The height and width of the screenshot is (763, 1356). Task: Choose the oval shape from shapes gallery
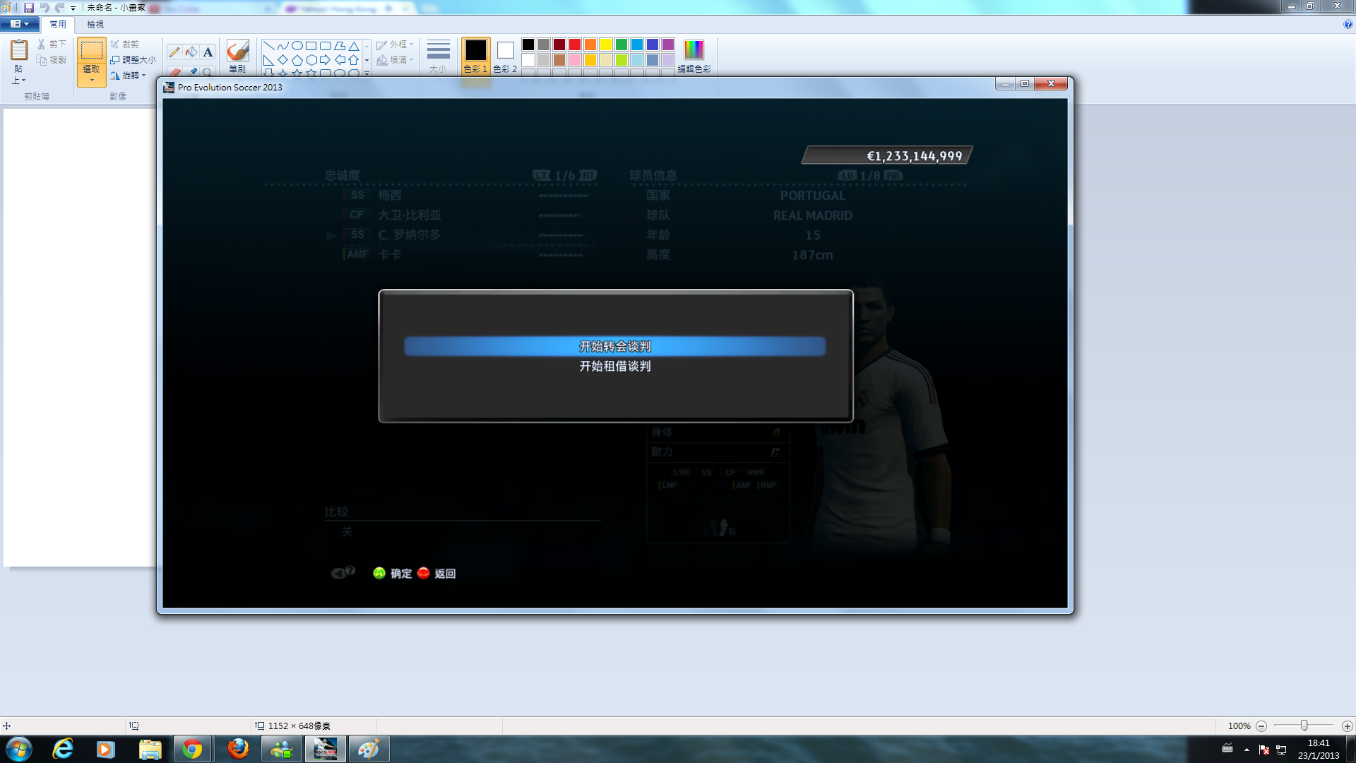coord(297,46)
